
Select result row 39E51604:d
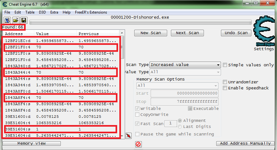[x=60, y=135]
